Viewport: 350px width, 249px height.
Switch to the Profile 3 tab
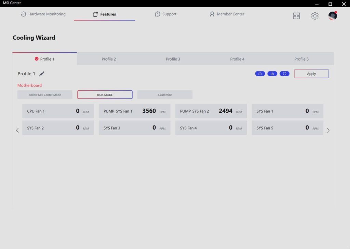click(x=173, y=59)
